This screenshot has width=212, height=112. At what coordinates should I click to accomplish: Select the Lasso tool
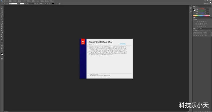2,13
